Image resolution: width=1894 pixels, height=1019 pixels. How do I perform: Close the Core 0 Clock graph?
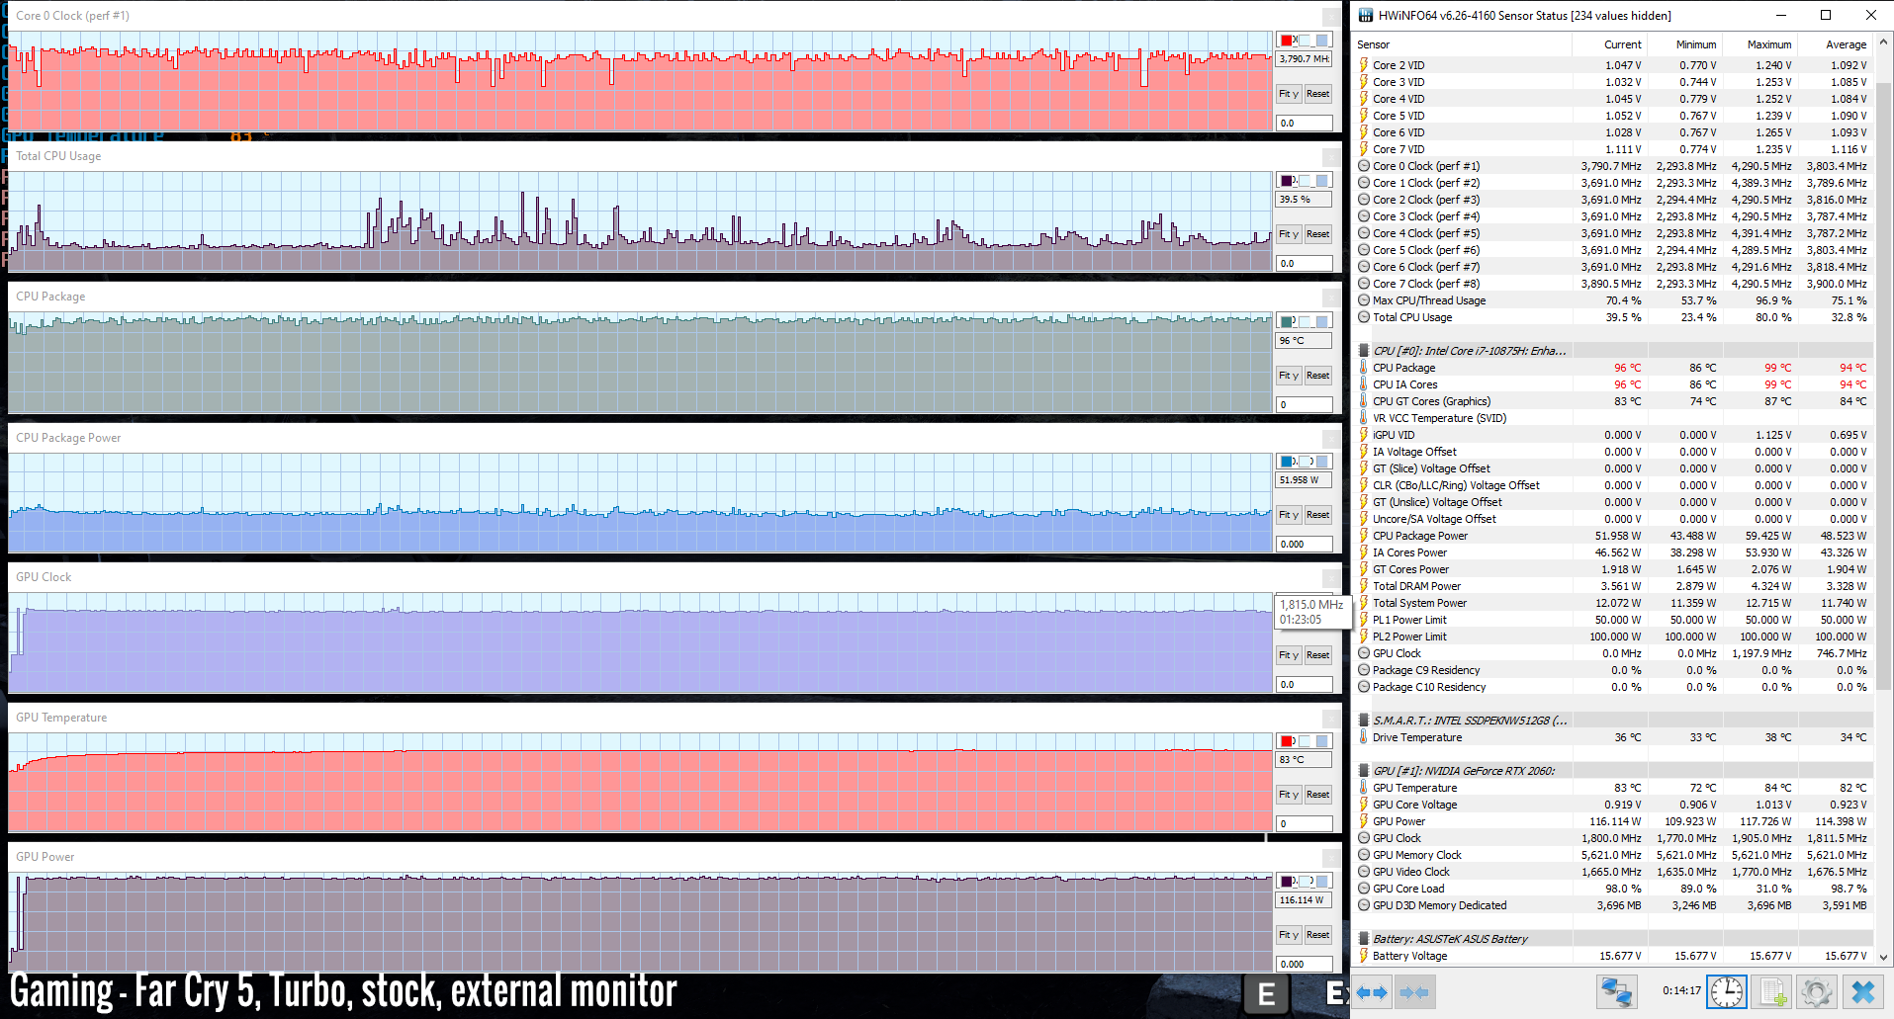pos(1331,16)
